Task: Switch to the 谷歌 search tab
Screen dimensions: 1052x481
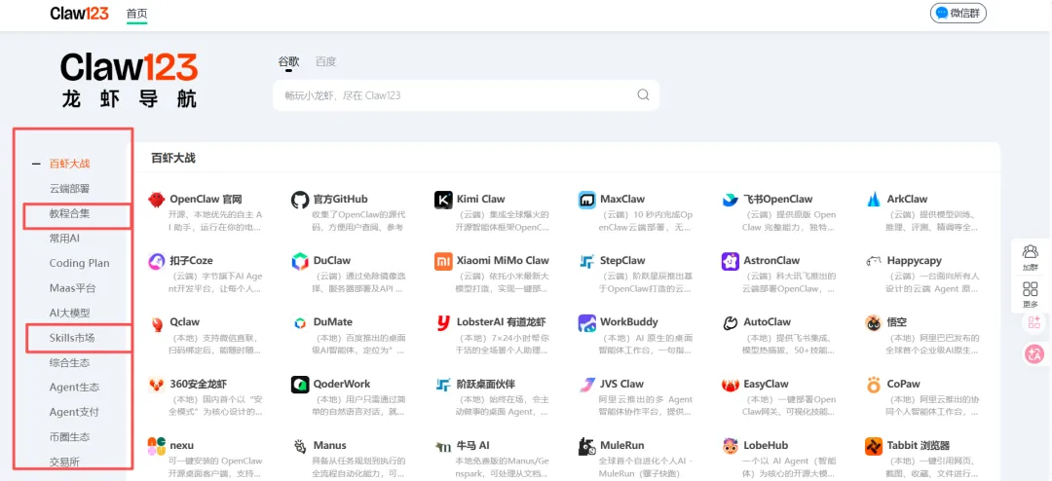Action: coord(289,61)
